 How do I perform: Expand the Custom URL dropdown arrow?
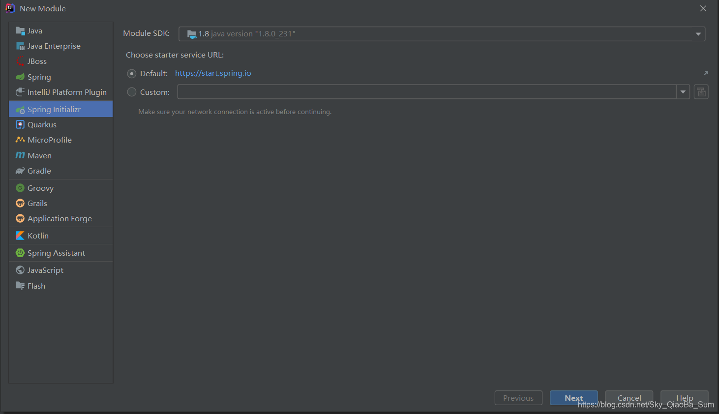pos(683,92)
